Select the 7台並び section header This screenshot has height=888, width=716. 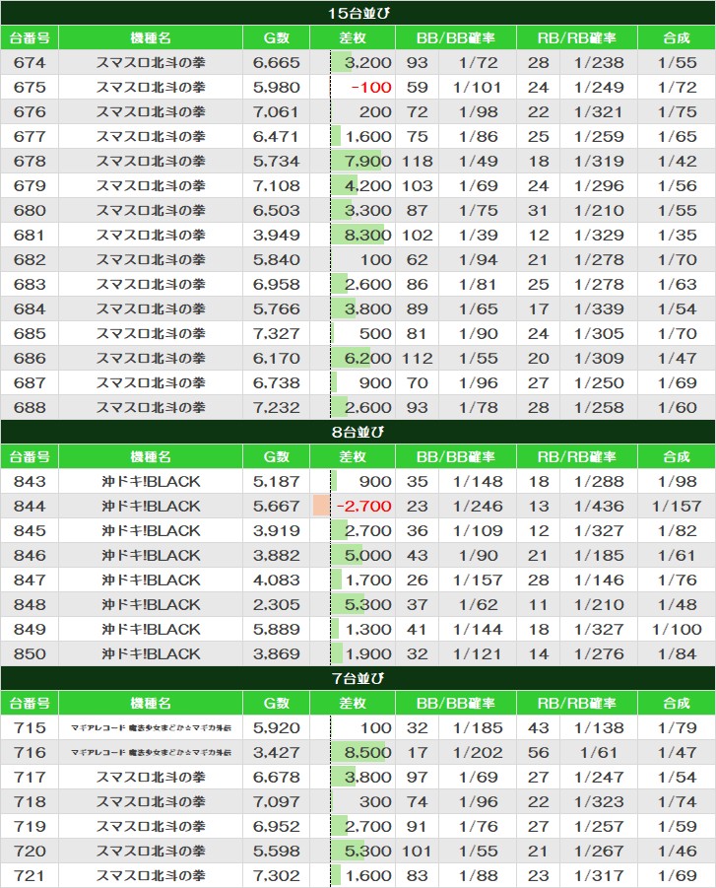coord(358,678)
